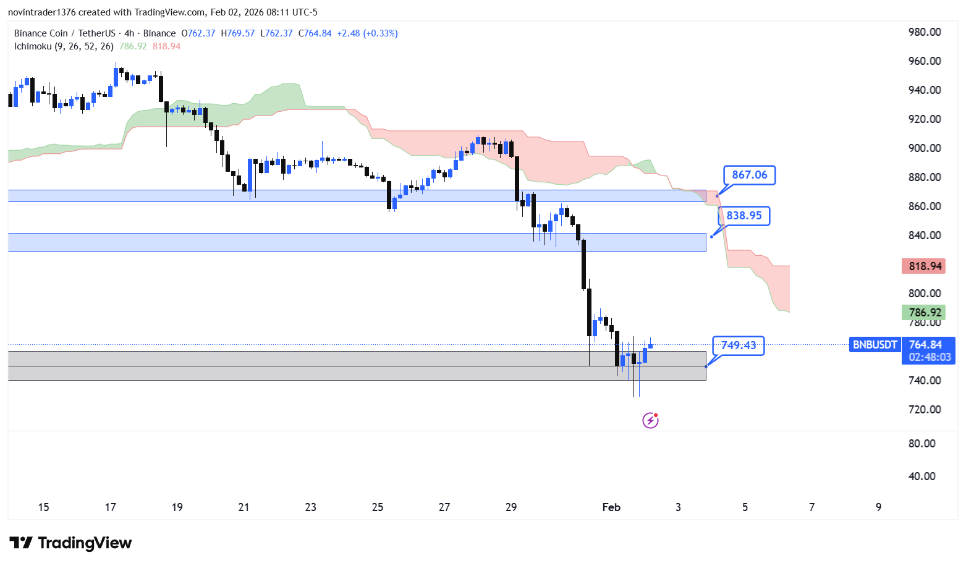Click the purple lightning bolt event icon

(650, 421)
